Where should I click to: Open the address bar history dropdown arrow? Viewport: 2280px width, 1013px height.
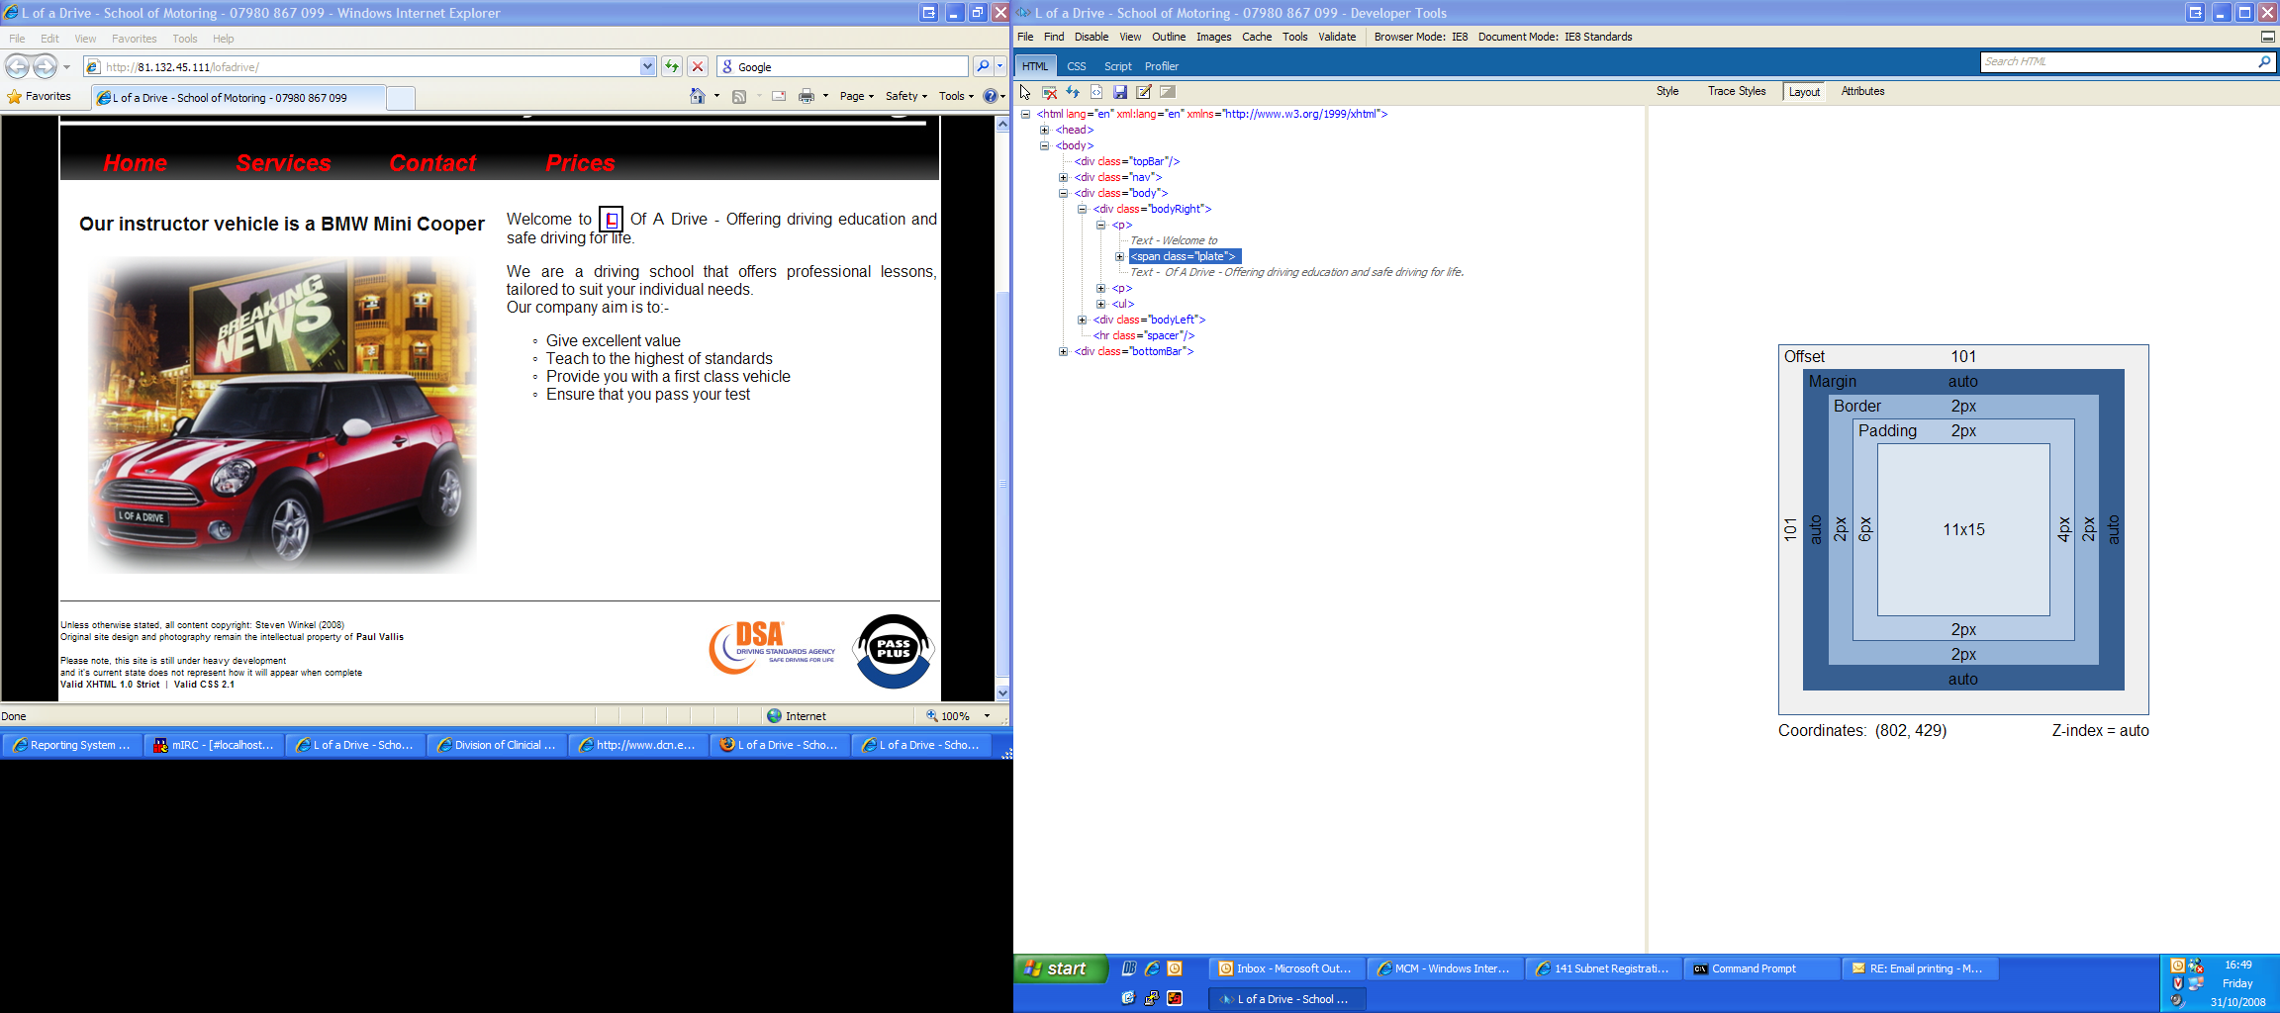coord(647,66)
